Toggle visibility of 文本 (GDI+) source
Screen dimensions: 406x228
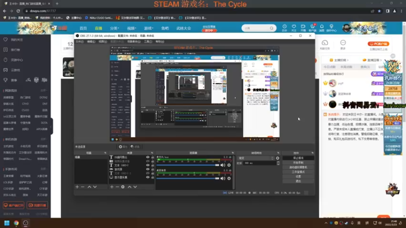click(x=148, y=165)
